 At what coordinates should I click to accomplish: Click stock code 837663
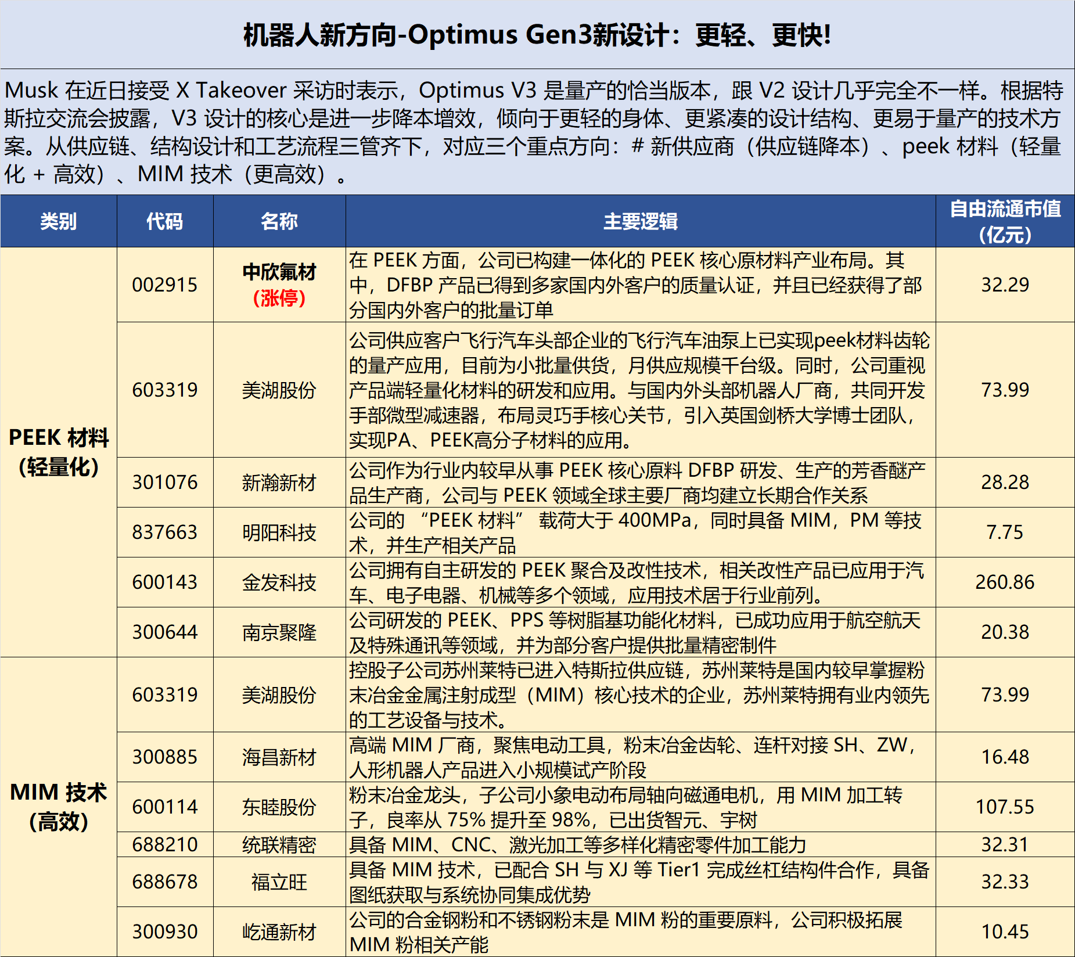tap(165, 533)
